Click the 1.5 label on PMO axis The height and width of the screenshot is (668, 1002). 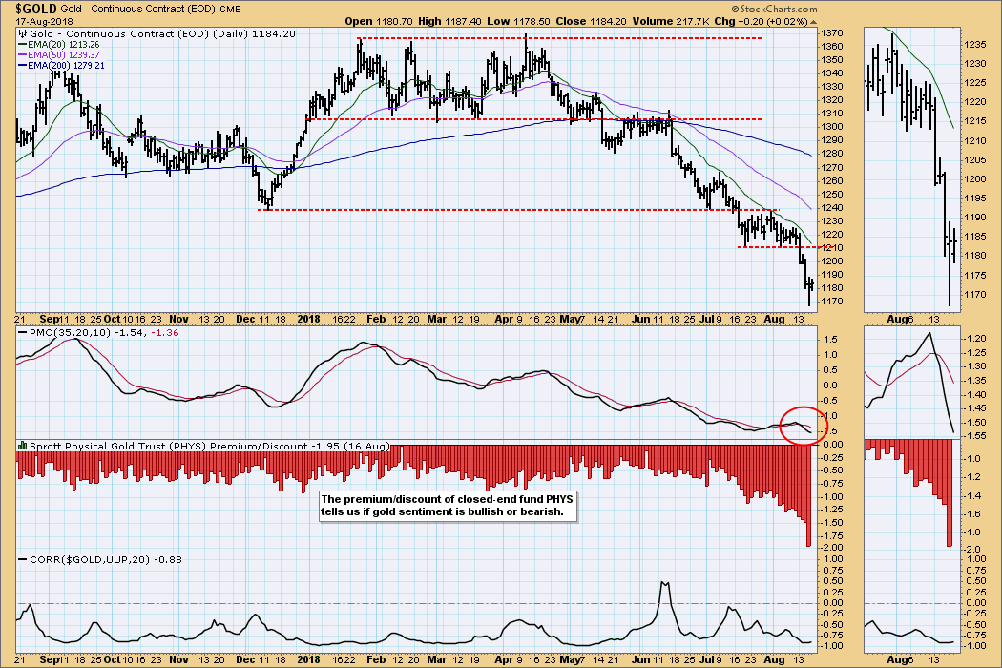pos(830,340)
